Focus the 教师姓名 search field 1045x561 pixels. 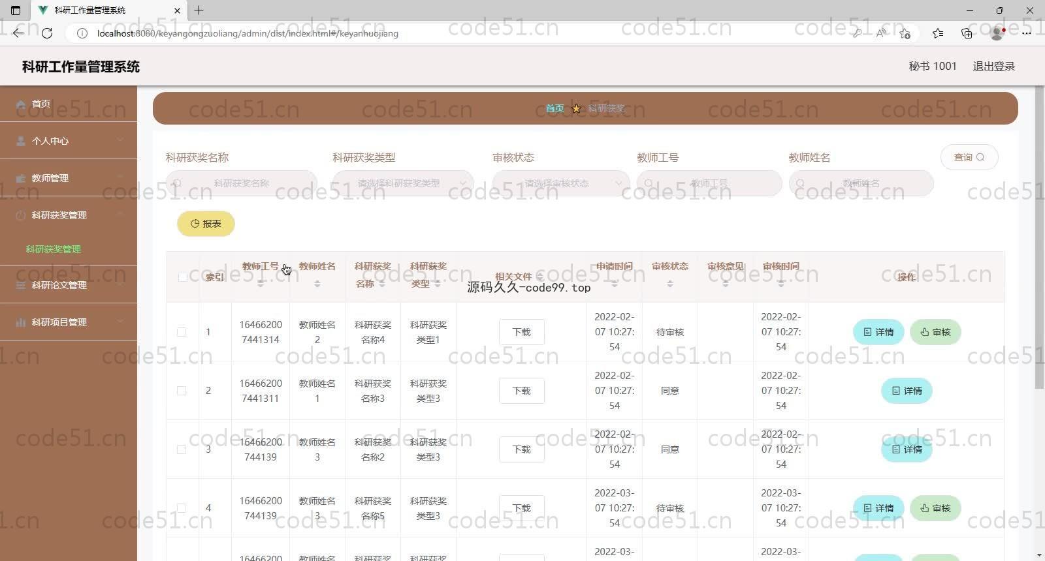click(x=861, y=183)
